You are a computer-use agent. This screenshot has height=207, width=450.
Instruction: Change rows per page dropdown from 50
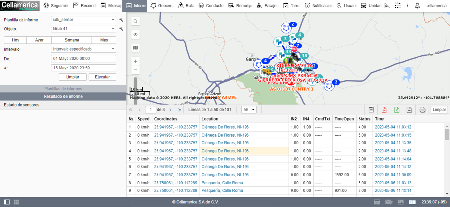click(248, 110)
